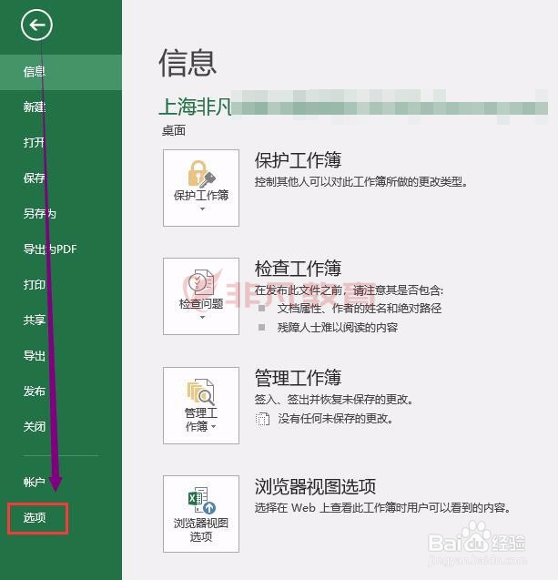Go back using the circled arrow icon
The width and height of the screenshot is (558, 580).
36,25
